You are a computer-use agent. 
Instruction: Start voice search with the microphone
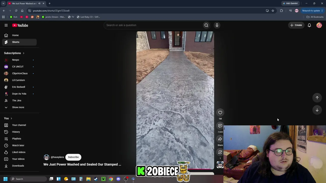click(217, 25)
